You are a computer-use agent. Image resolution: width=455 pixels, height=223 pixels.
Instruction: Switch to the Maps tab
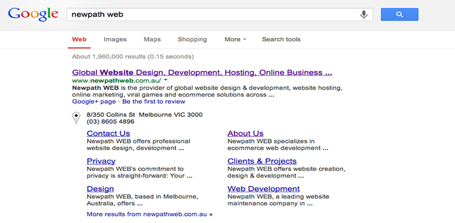[152, 39]
